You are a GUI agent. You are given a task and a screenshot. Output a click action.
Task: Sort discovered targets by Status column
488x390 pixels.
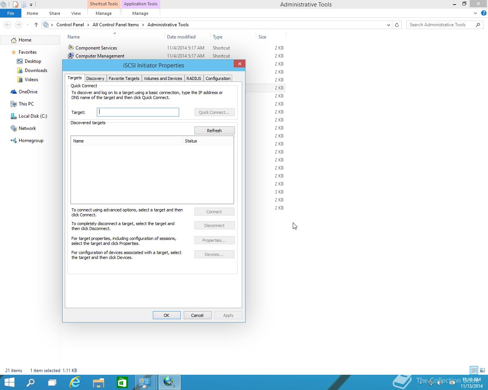tap(208, 141)
